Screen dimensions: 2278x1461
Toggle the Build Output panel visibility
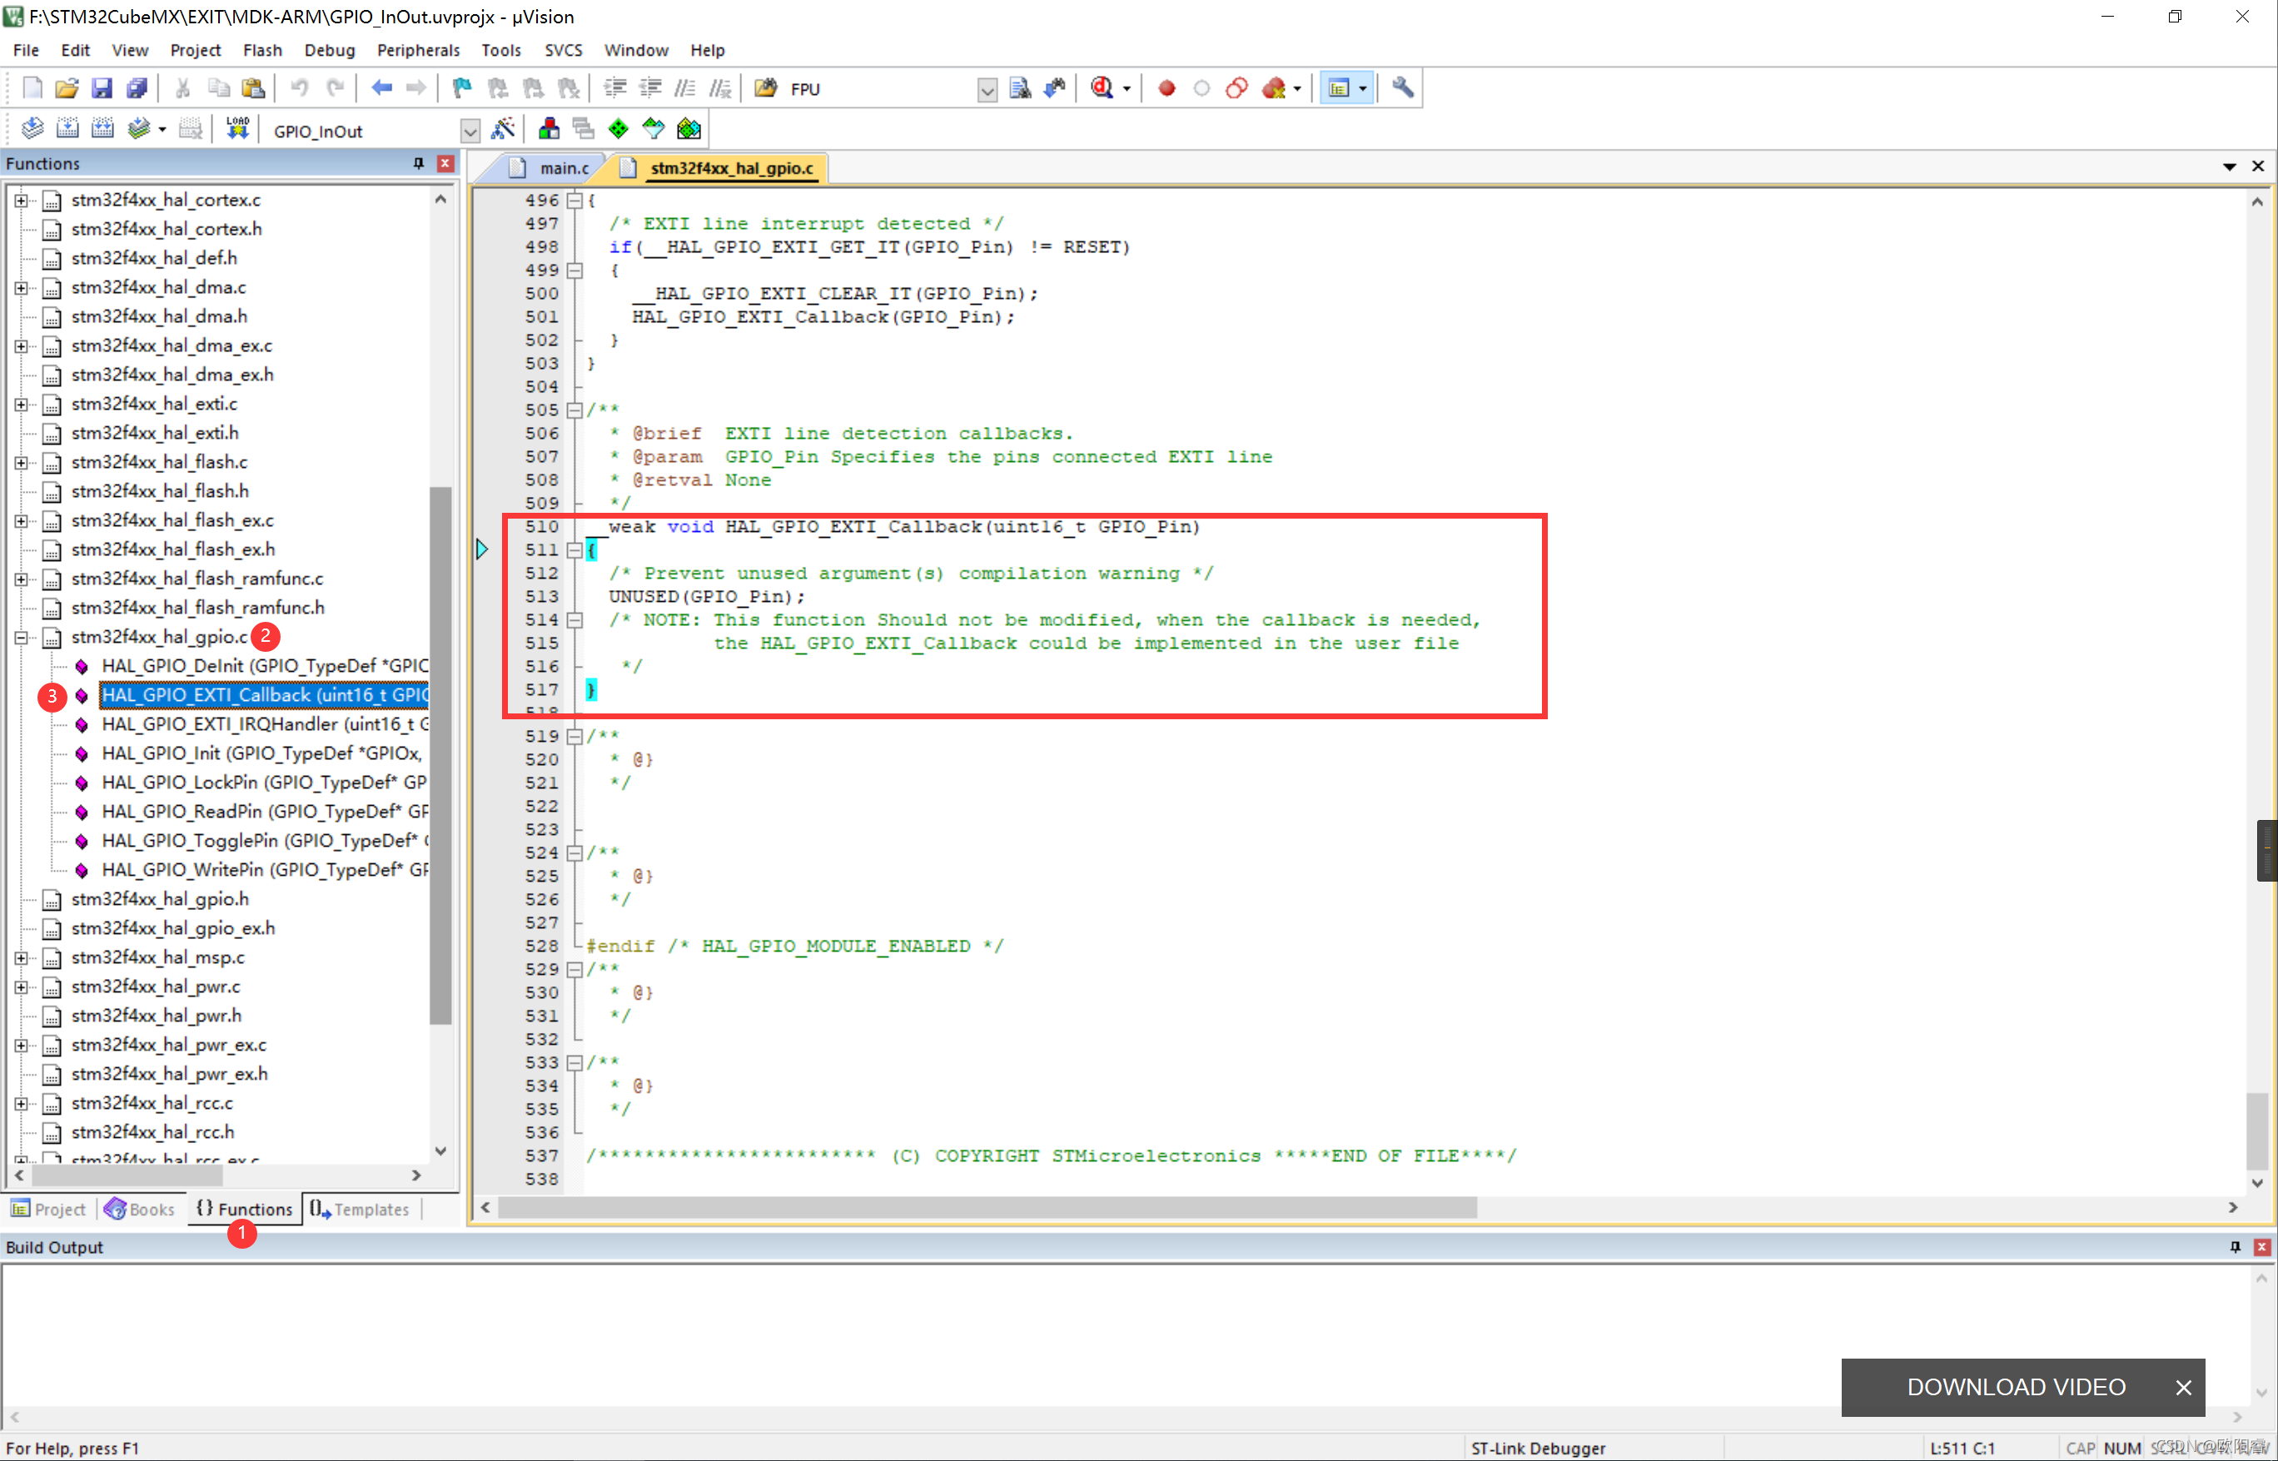pyautogui.click(x=2263, y=1247)
